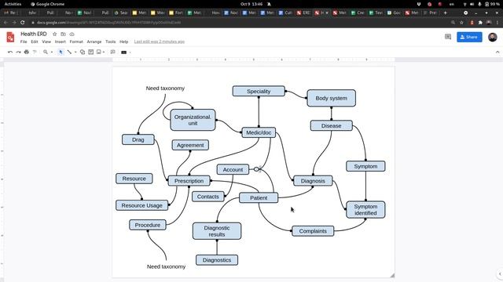
Task: Open the Google Drawings home icon
Action: (x=10, y=37)
